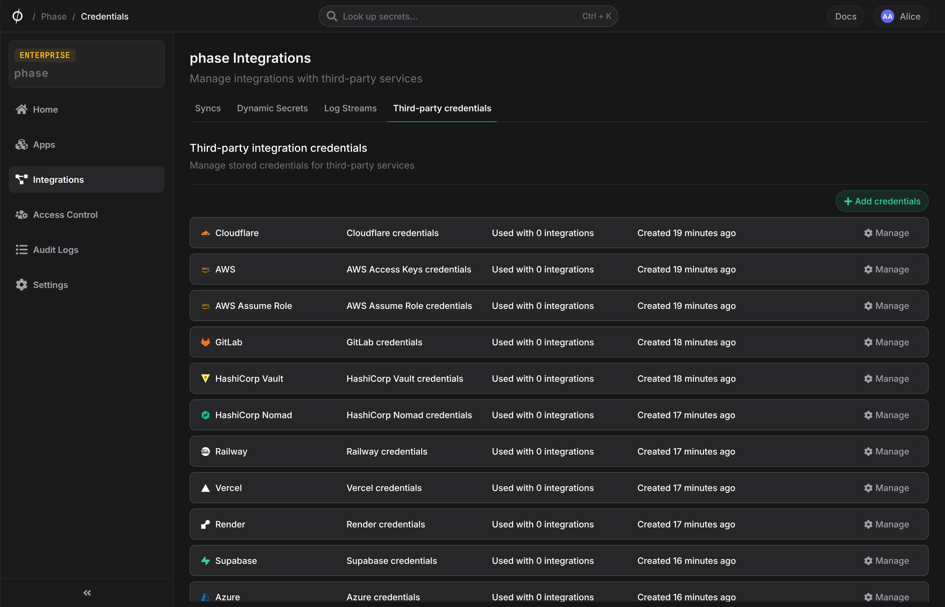Click the Access Control users icon
Image resolution: width=945 pixels, height=607 pixels.
pyautogui.click(x=21, y=214)
